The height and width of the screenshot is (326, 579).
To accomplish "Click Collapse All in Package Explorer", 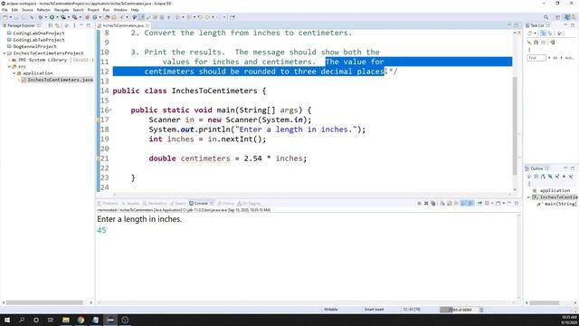I will (x=51, y=25).
